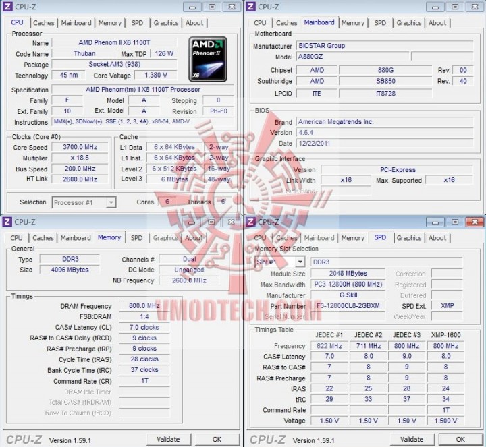Close the Mainboard window
Image resolution: width=486 pixels, height=447 pixels.
click(x=475, y=7)
